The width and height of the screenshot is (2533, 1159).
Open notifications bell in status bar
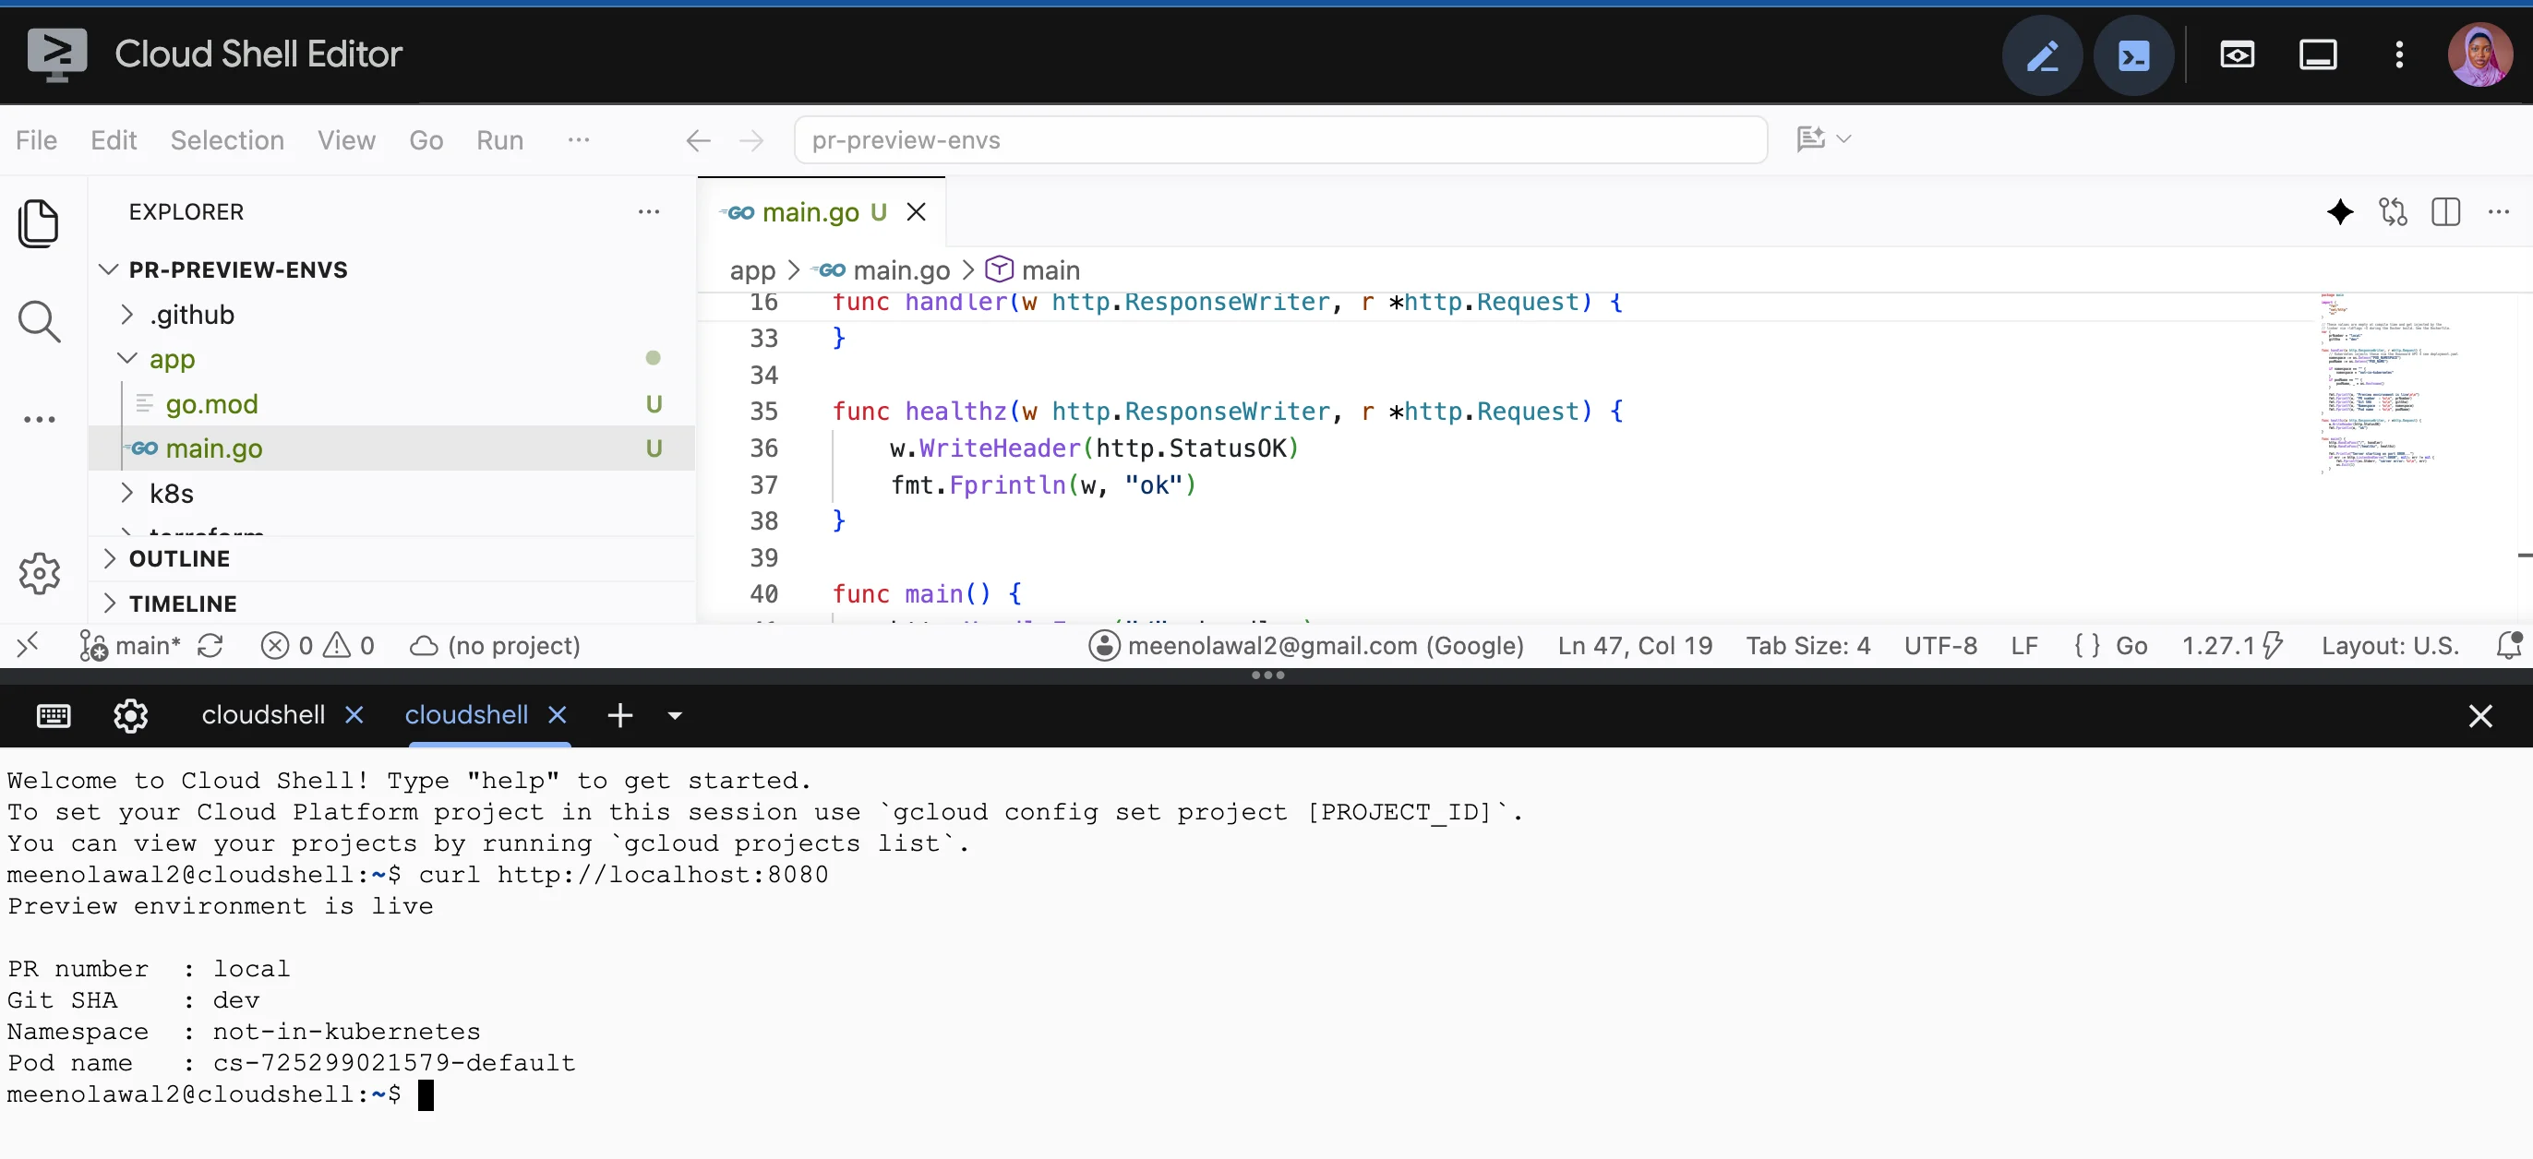tap(2508, 646)
